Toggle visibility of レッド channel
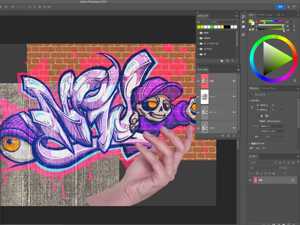Screen dimensions: 300x225 (x=198, y=97)
